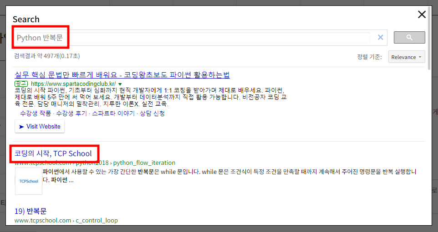Expand the ad URL dropdown arrow

(120, 84)
